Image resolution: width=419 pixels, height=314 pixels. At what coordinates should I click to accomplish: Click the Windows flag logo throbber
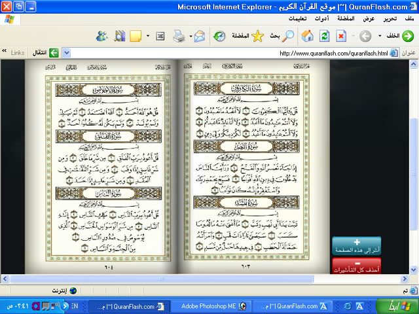tap(9, 19)
